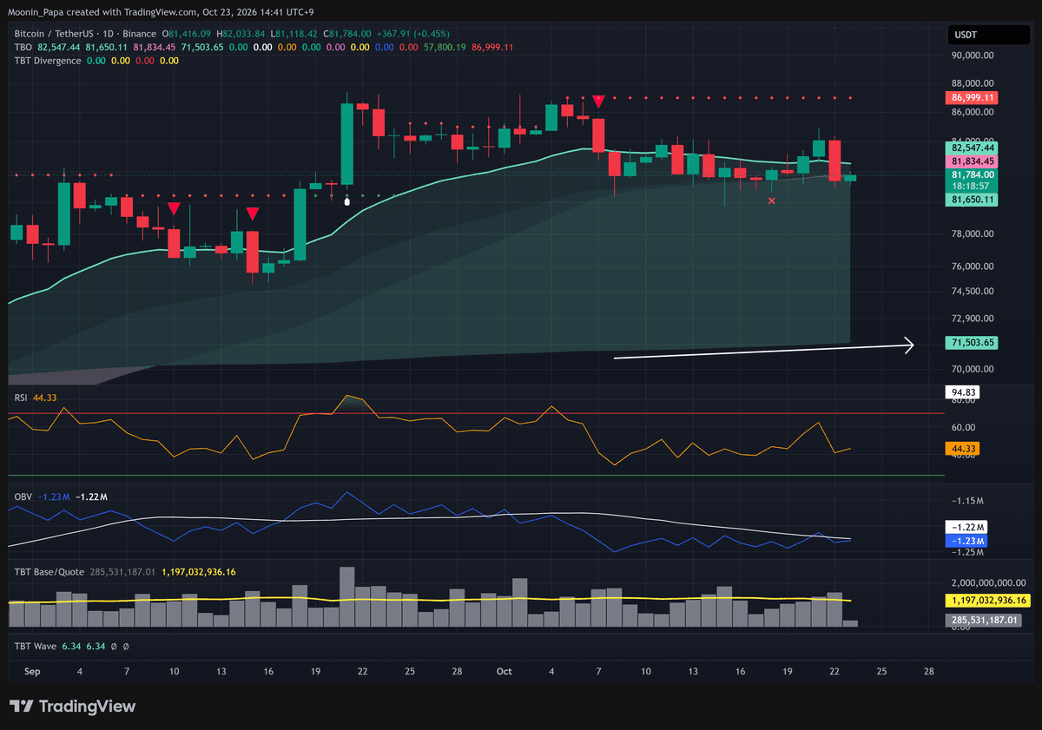Screen dimensions: 1042x730
Task: Click the OBV indicator legend name
Action: click(x=23, y=497)
